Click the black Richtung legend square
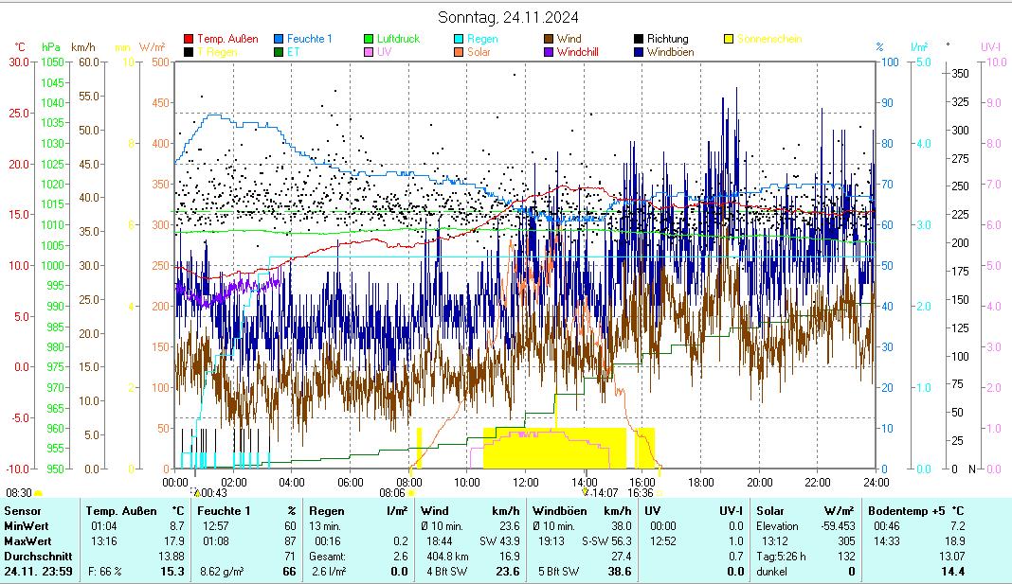 (x=640, y=40)
